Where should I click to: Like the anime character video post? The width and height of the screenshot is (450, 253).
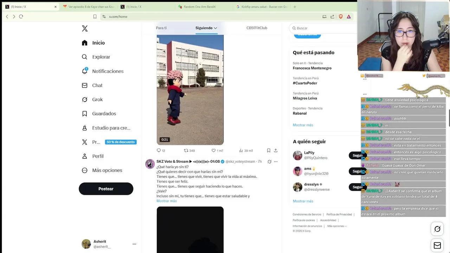(x=213, y=150)
